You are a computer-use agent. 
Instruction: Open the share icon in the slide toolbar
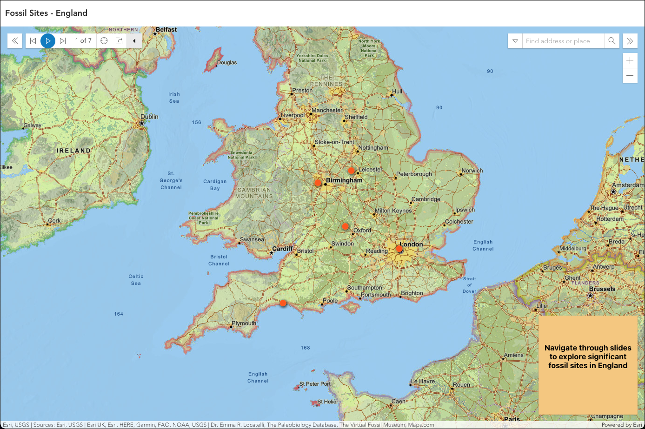[119, 41]
